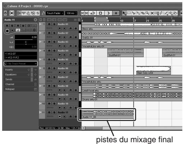Select the Split scissors tool
Screen dimensions: 183x144
[133, 13]
